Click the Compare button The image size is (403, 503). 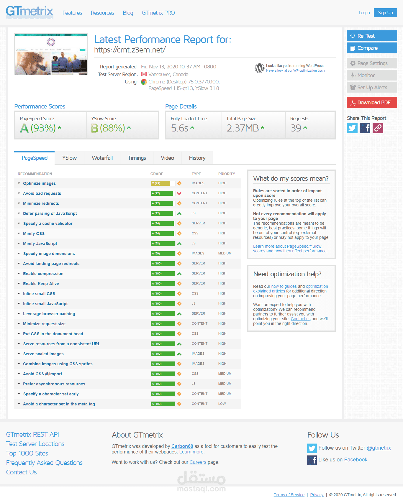coord(372,48)
